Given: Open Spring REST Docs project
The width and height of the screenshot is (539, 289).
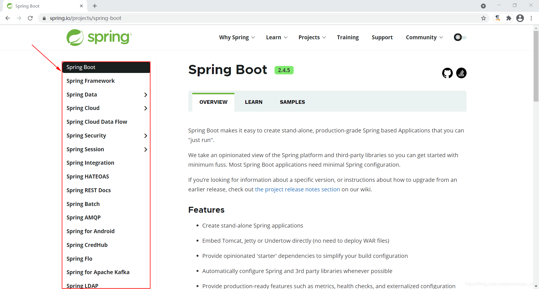Looking at the screenshot, I should point(88,191).
